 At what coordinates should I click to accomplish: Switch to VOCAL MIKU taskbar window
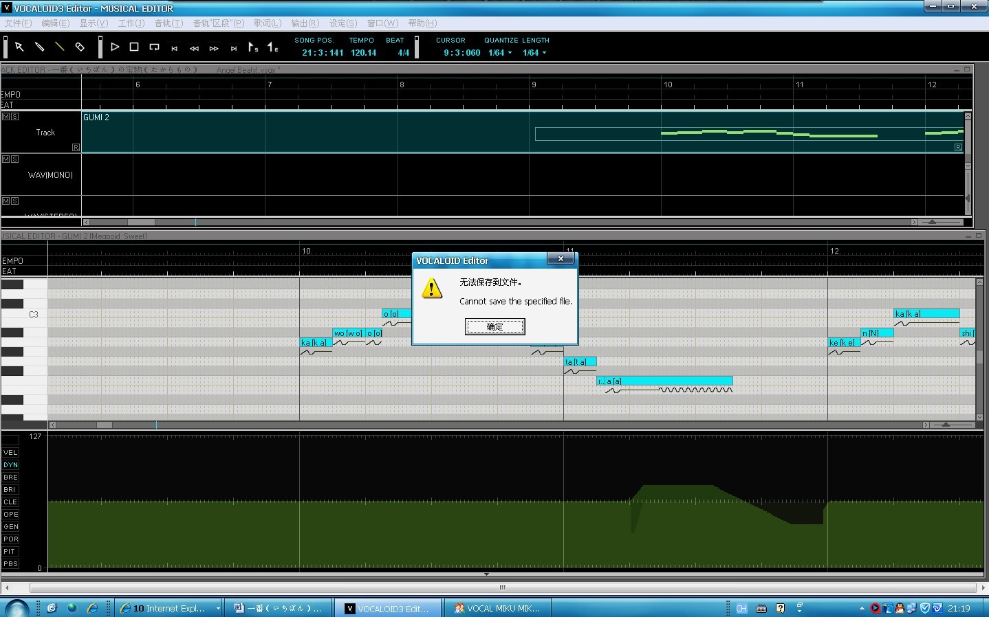tap(497, 609)
